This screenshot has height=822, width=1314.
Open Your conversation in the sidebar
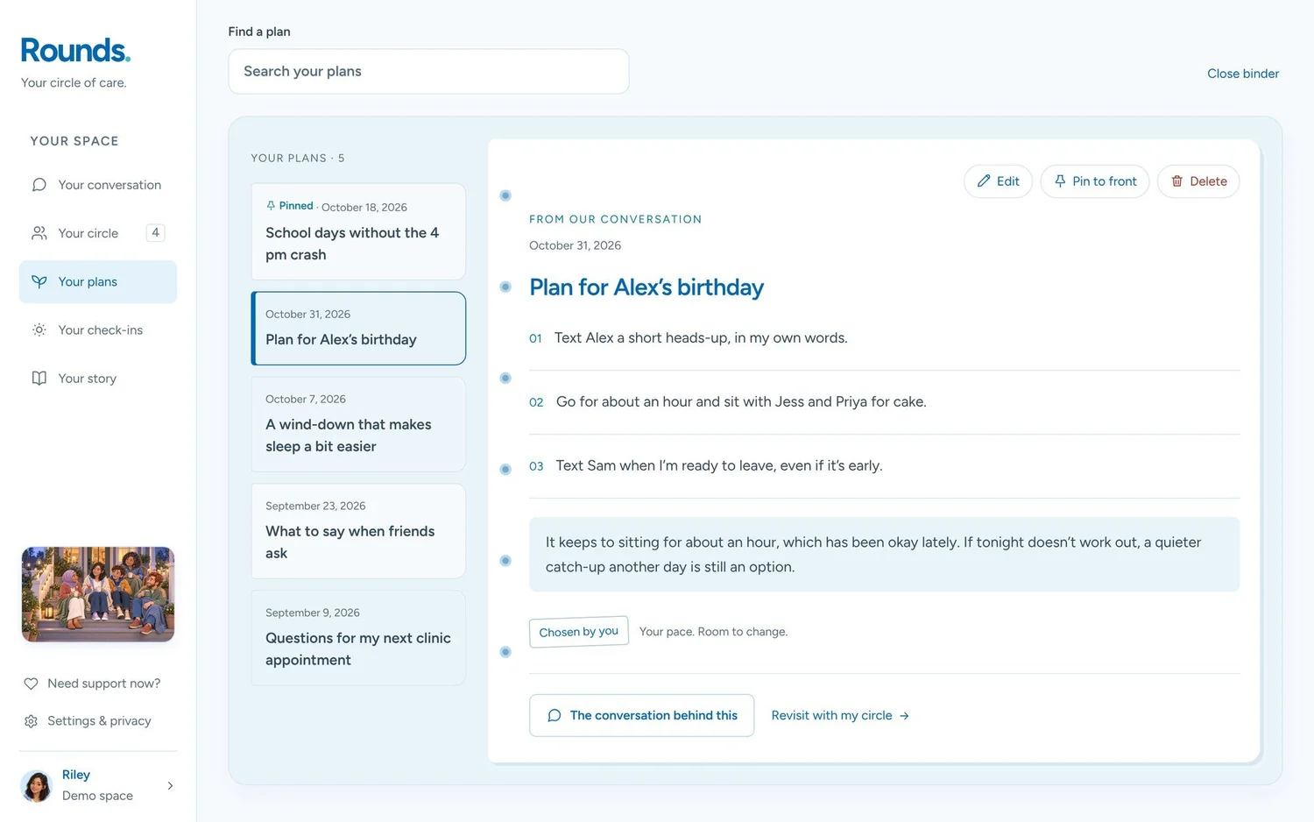[x=98, y=185]
